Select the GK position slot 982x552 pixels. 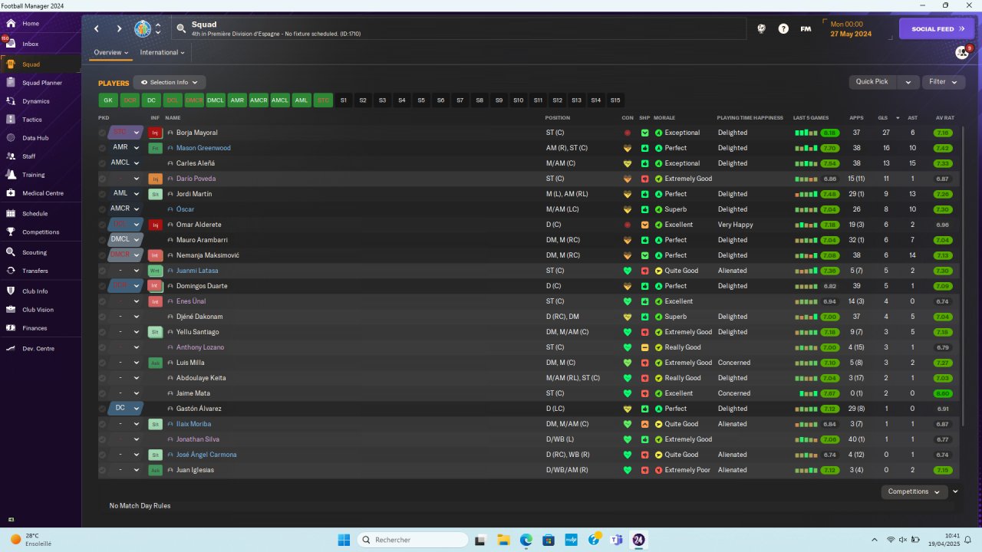click(108, 100)
